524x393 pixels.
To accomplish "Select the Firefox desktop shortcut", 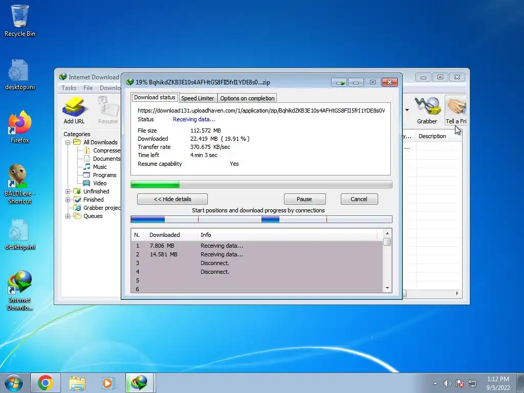I will click(20, 127).
